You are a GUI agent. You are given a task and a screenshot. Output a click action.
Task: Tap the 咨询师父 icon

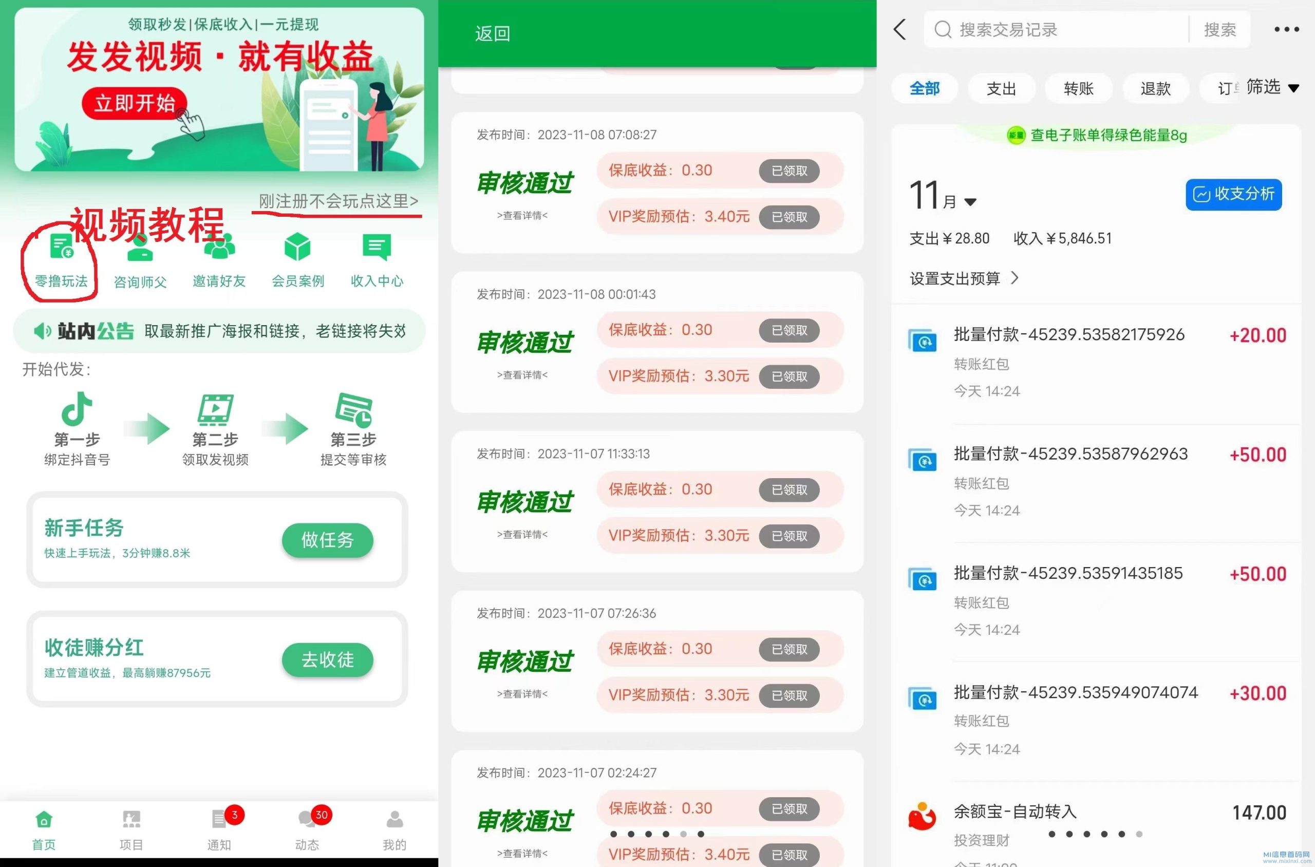[140, 248]
